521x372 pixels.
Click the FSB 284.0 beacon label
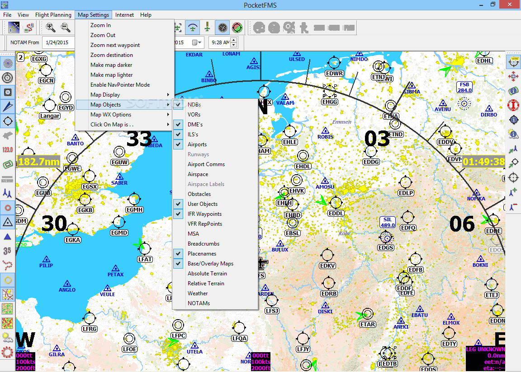pyautogui.click(x=464, y=87)
